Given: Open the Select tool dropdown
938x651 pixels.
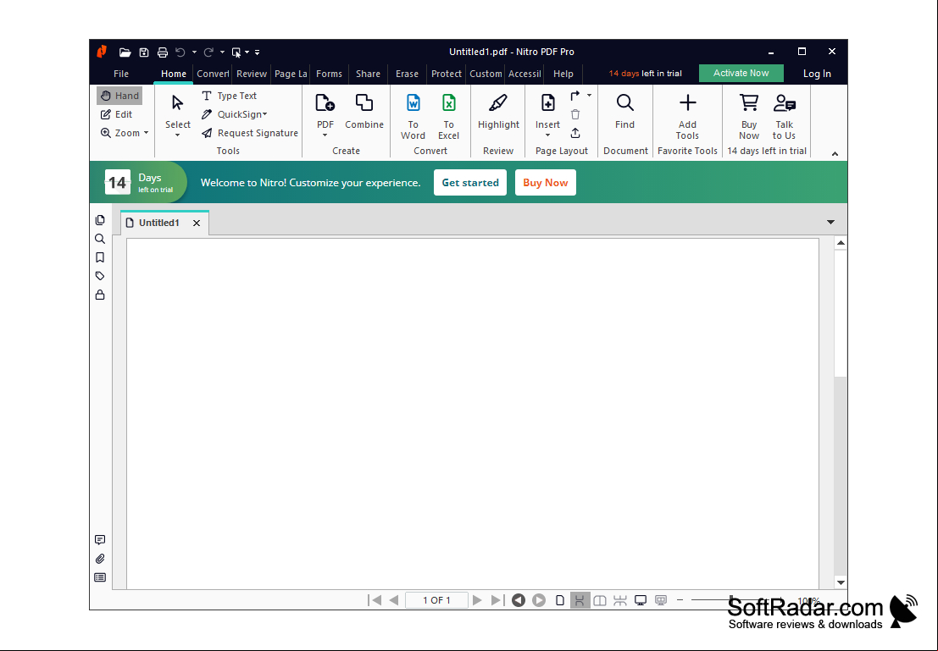Looking at the screenshot, I should [x=178, y=135].
